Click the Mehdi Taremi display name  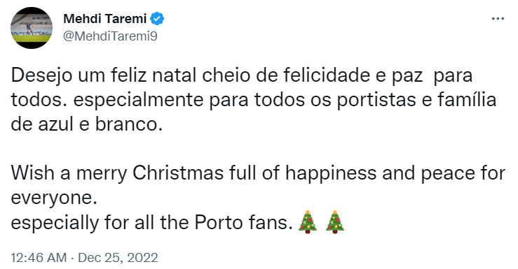[x=104, y=19]
